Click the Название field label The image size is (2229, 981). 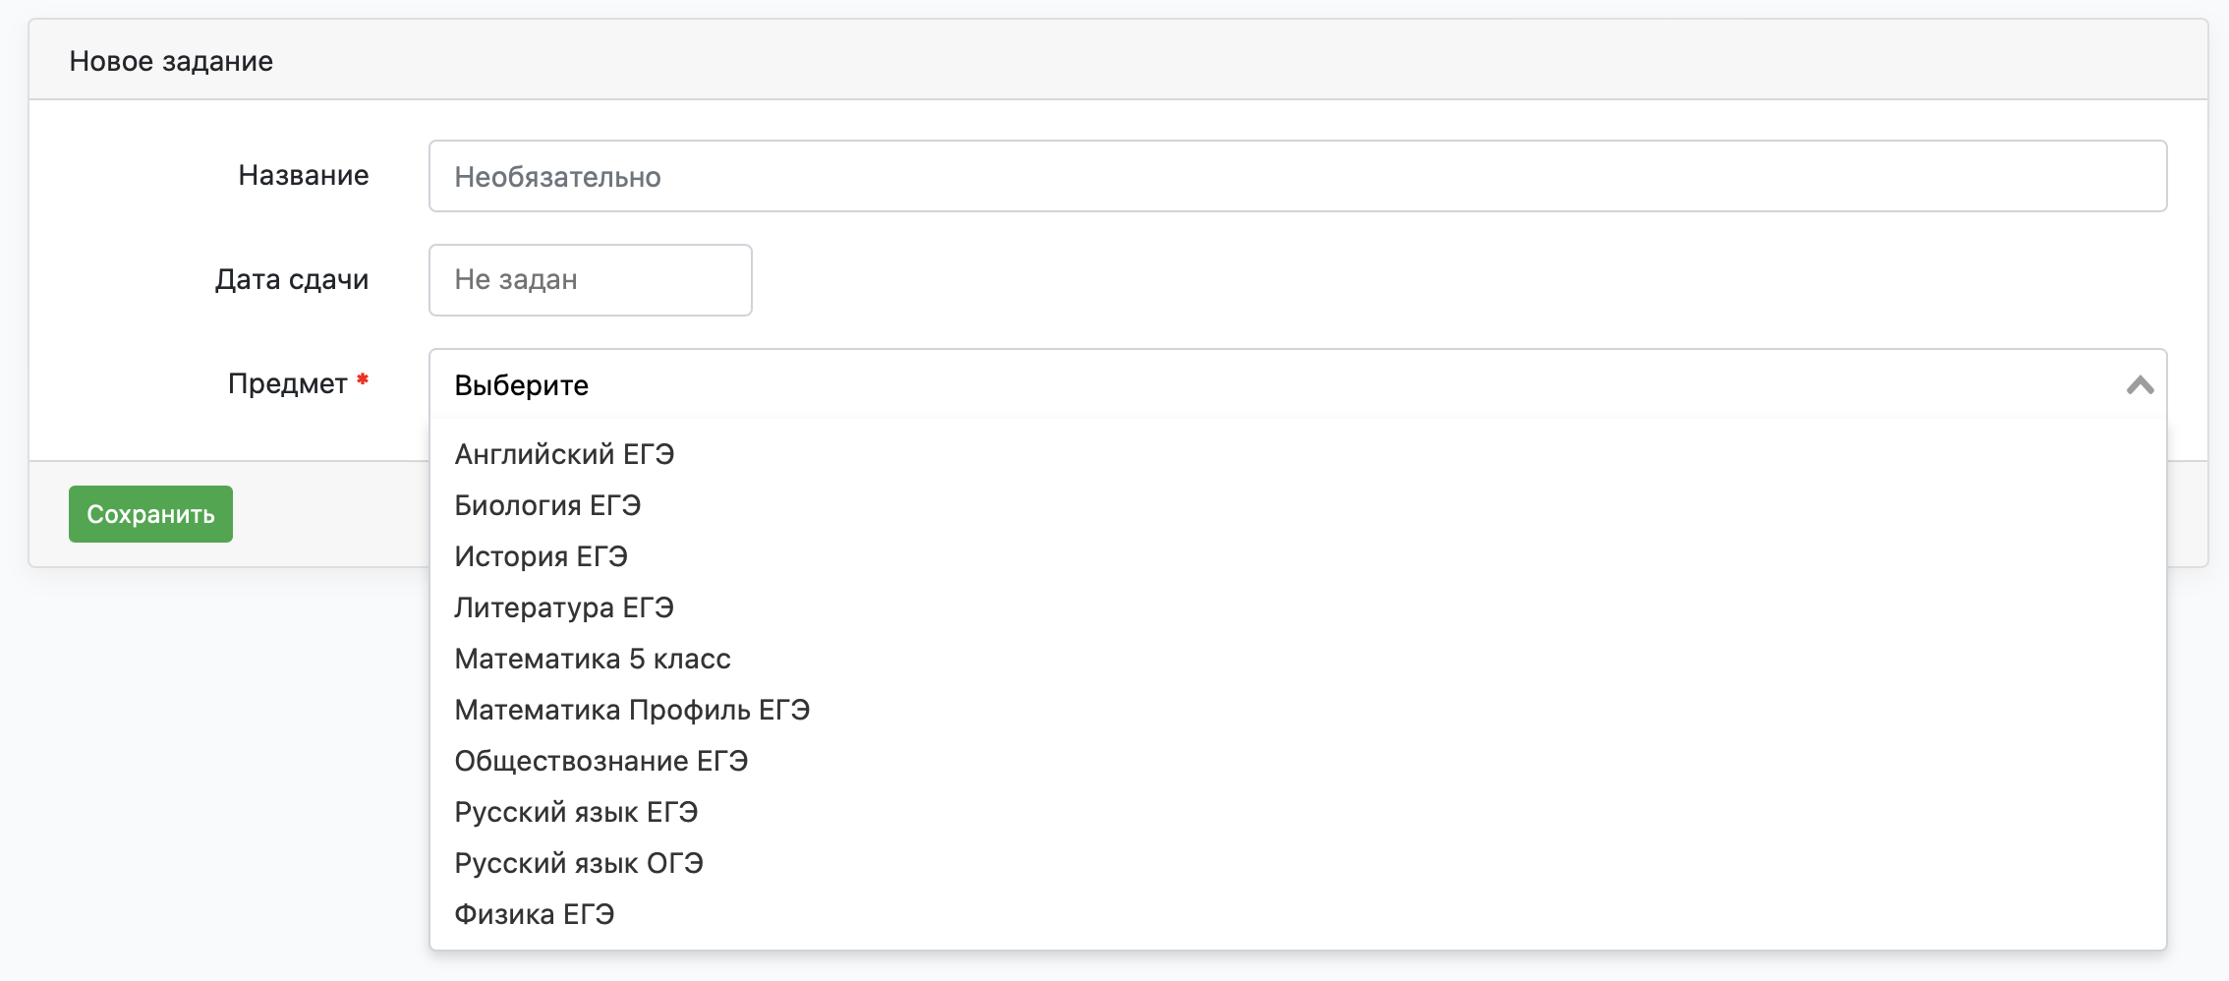[x=304, y=175]
